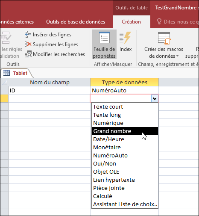Click the Type de données column header
Viewport: 199px width, 216px height.
[x=124, y=82]
